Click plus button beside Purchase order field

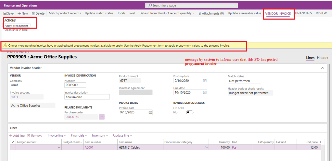(102, 117)
